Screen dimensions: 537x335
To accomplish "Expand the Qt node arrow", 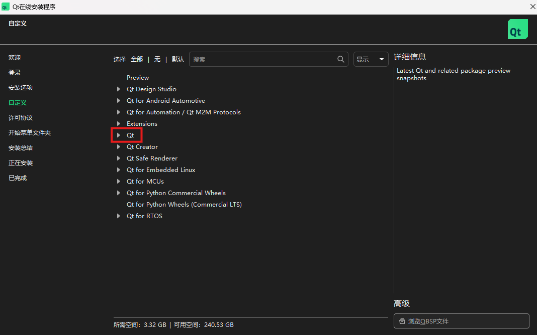I will pyautogui.click(x=119, y=135).
